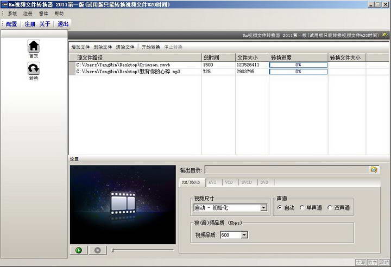The width and height of the screenshot is (391, 267).
Task: Click the 设置 panel header
Action: (x=229, y=159)
